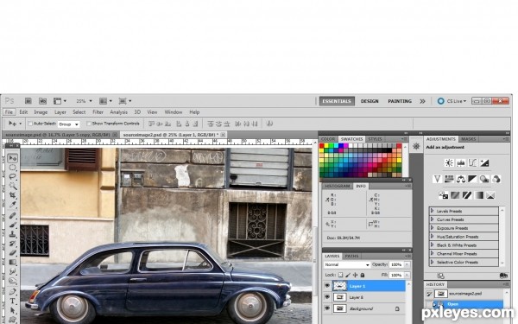Add a Channel Mixer adjustment
Screen dimensions: 518x324
[496, 179]
